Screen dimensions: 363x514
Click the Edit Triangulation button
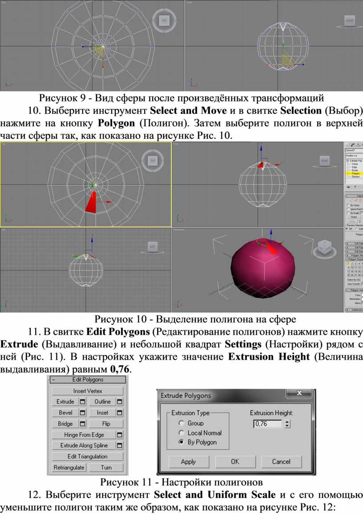[x=88, y=456]
